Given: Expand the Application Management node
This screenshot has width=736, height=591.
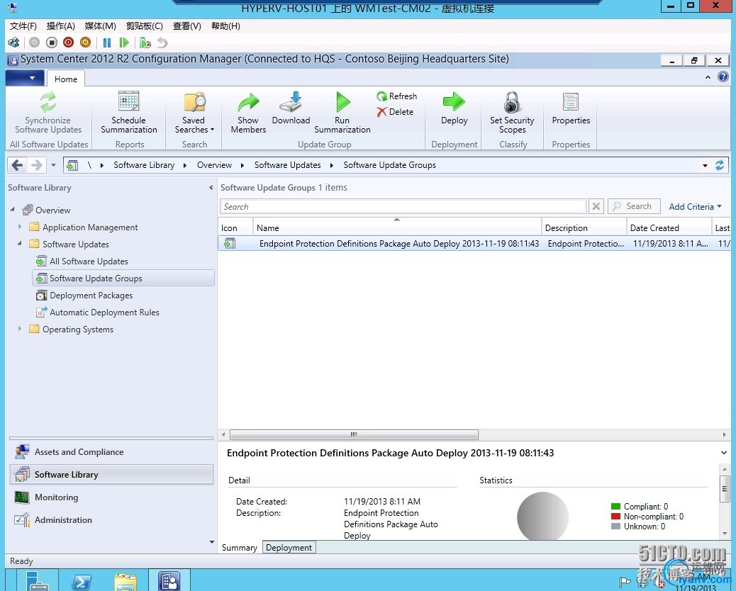Looking at the screenshot, I should (x=20, y=227).
